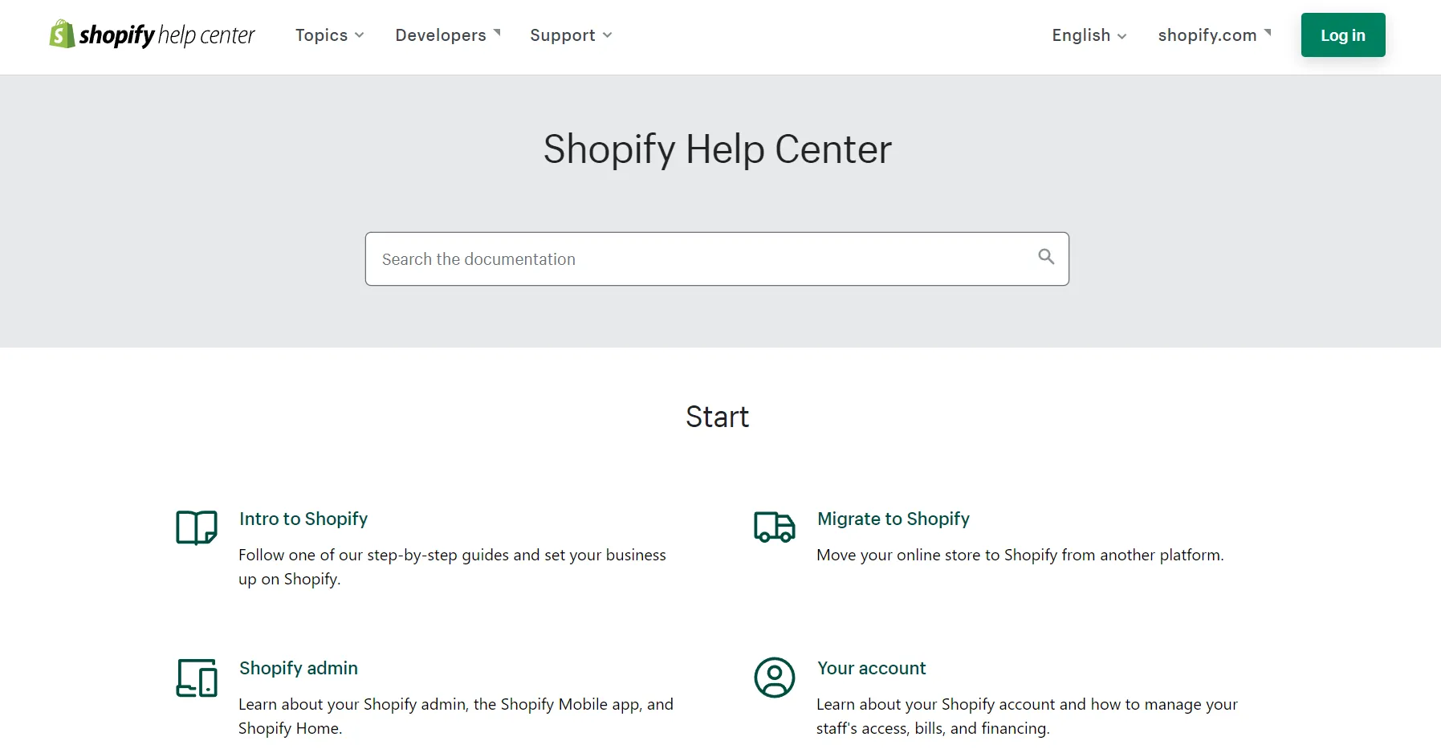Expand the Topics dropdown menu
The width and height of the screenshot is (1441, 749).
(329, 35)
